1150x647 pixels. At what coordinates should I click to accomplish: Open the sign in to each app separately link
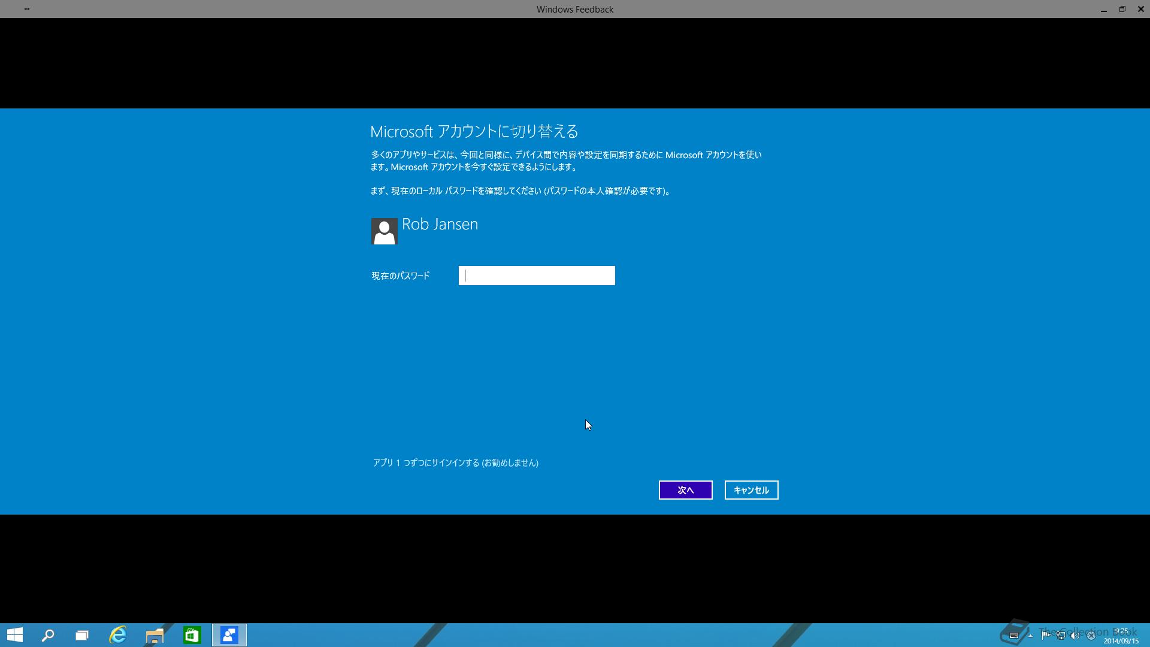456,462
